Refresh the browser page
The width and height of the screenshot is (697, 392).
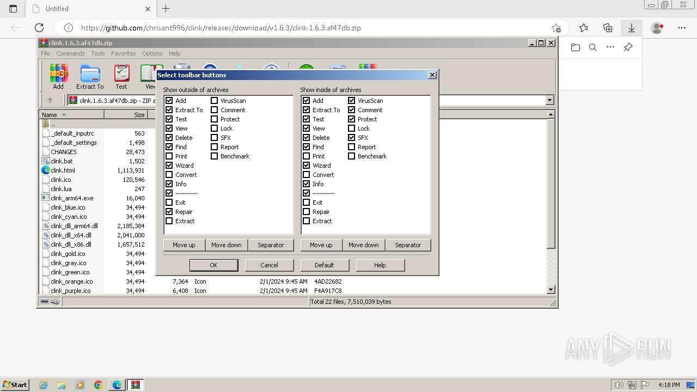39,28
